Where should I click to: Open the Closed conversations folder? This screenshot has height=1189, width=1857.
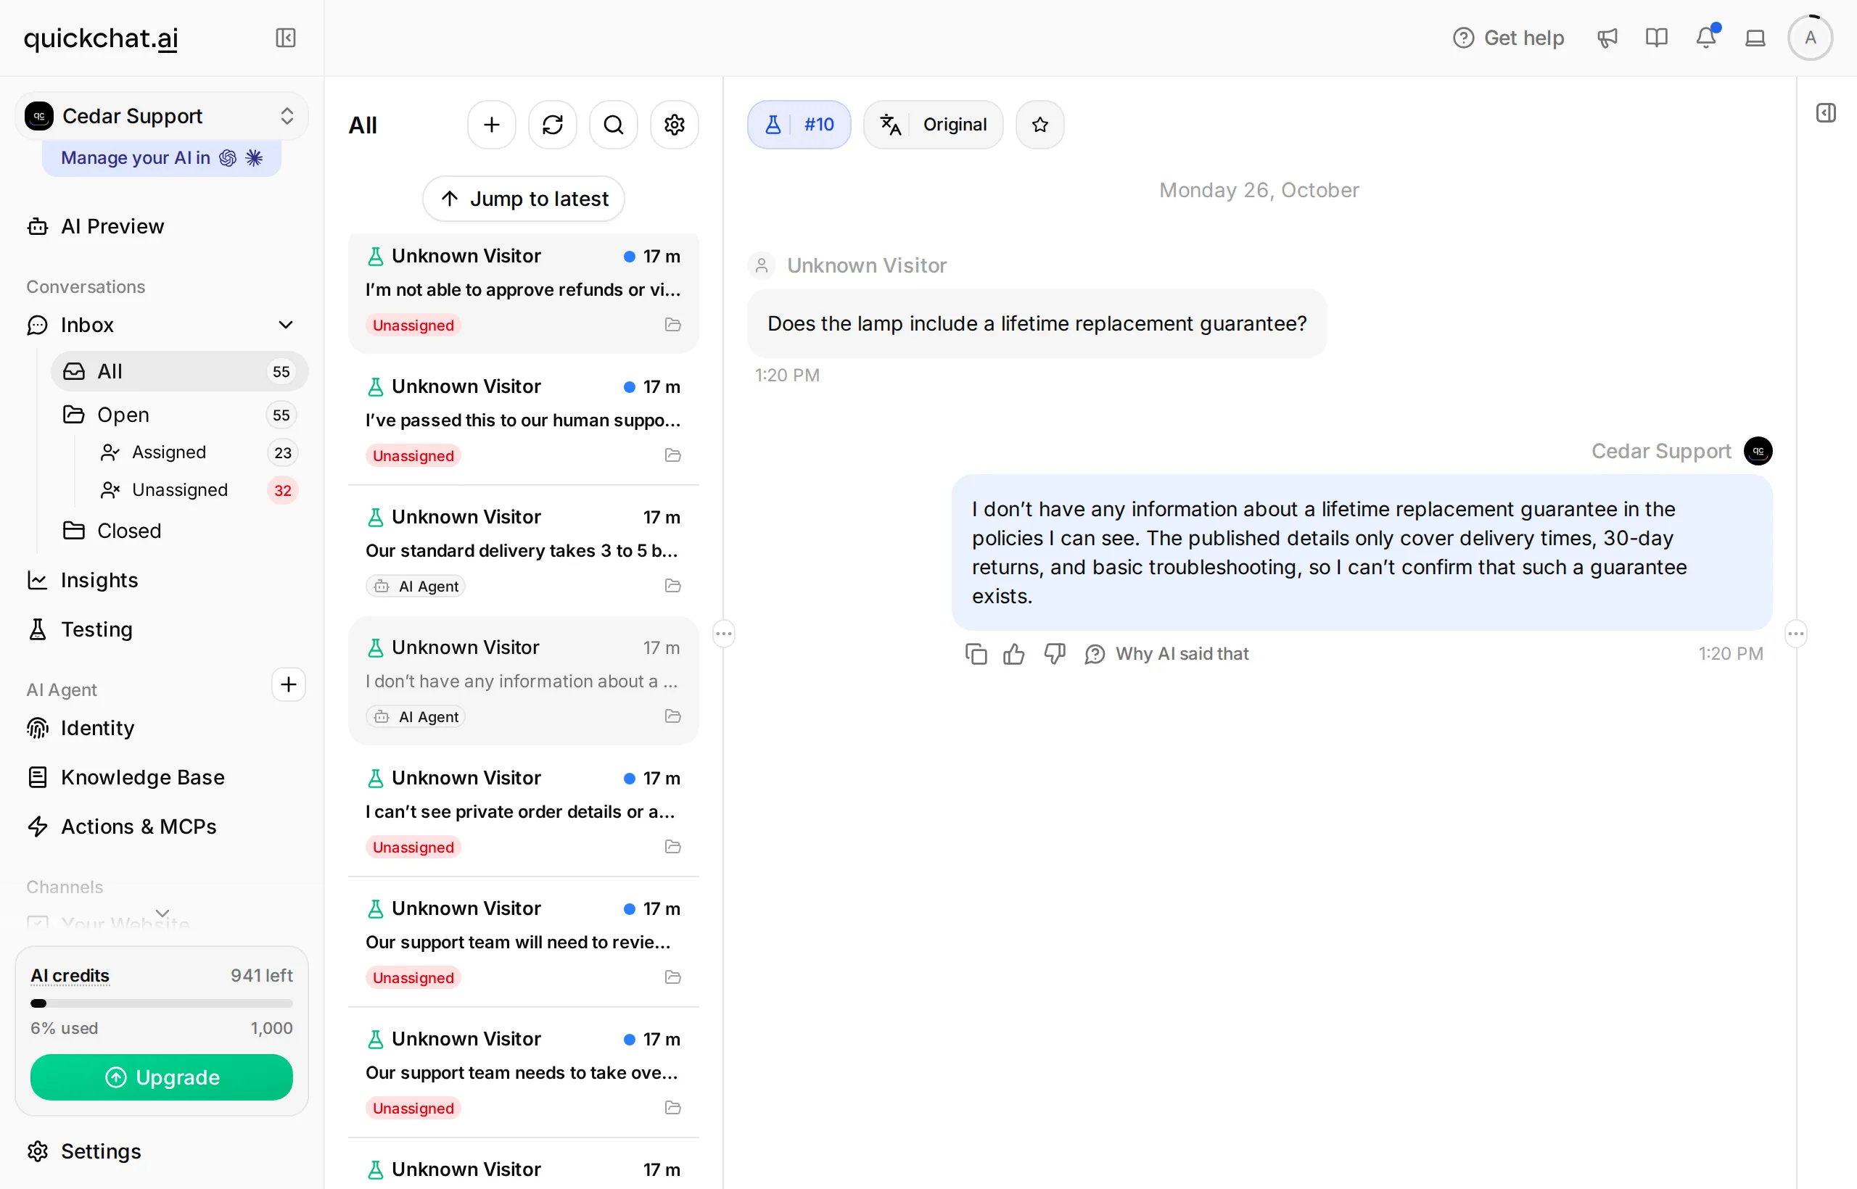click(x=179, y=531)
